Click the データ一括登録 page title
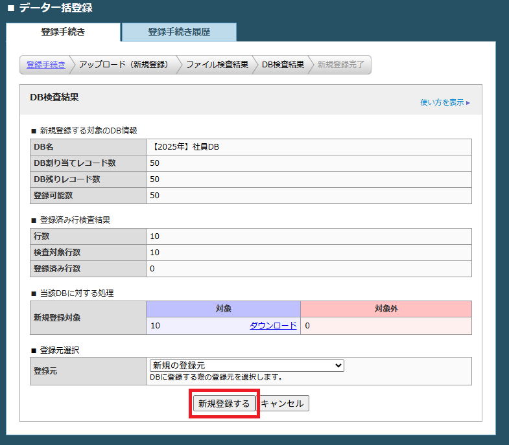The image size is (509, 445). (56, 8)
